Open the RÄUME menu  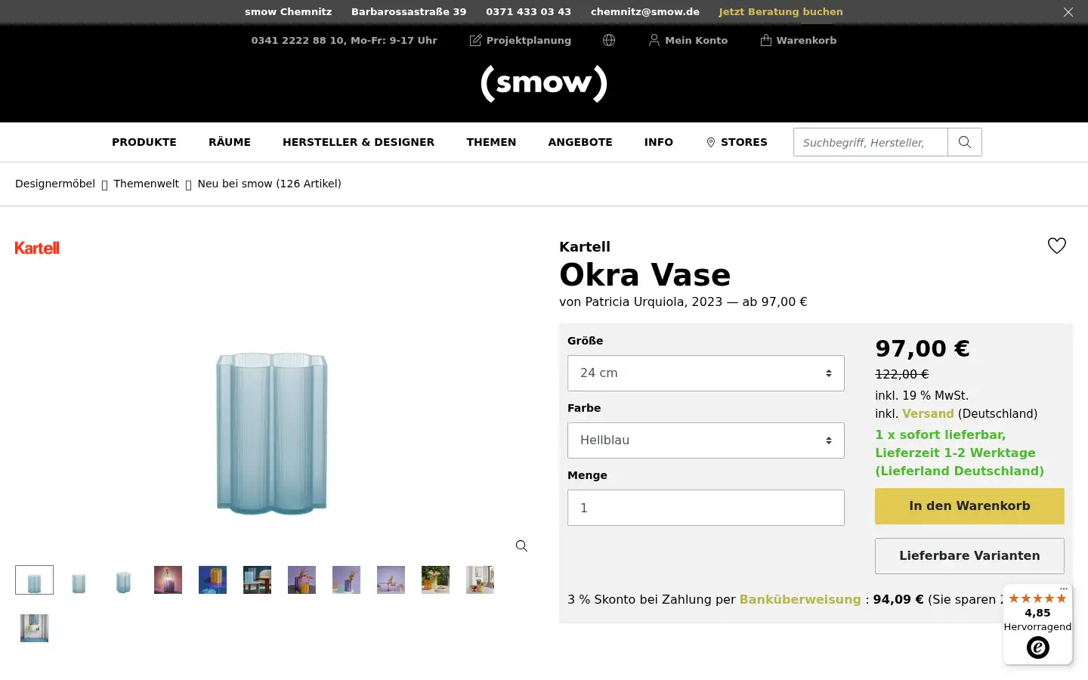[x=230, y=142]
